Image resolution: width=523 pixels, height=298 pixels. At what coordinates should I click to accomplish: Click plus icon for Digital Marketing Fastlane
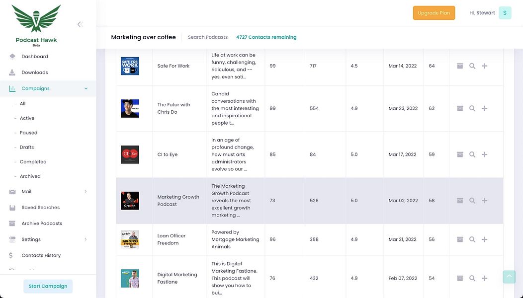click(485, 278)
